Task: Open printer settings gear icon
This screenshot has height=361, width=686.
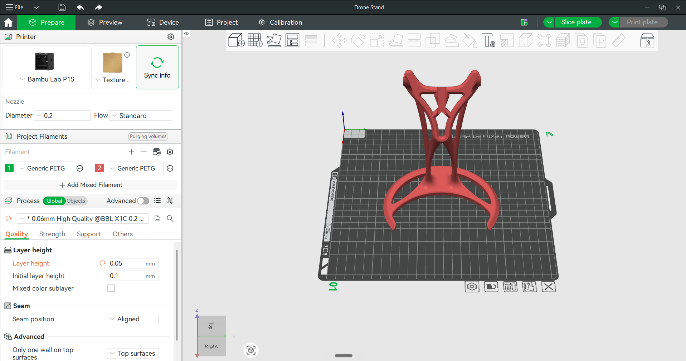Action: coord(171,37)
